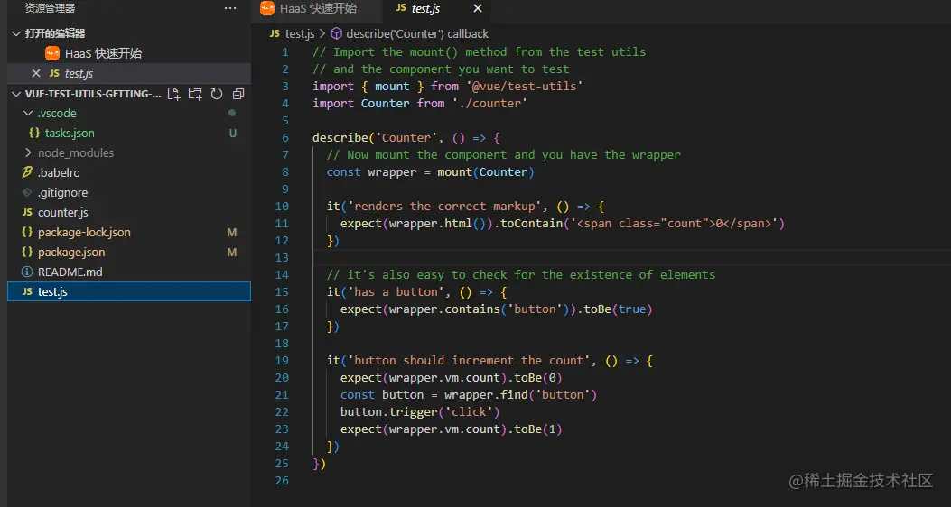Click the U status badge on tasks.json

click(232, 133)
